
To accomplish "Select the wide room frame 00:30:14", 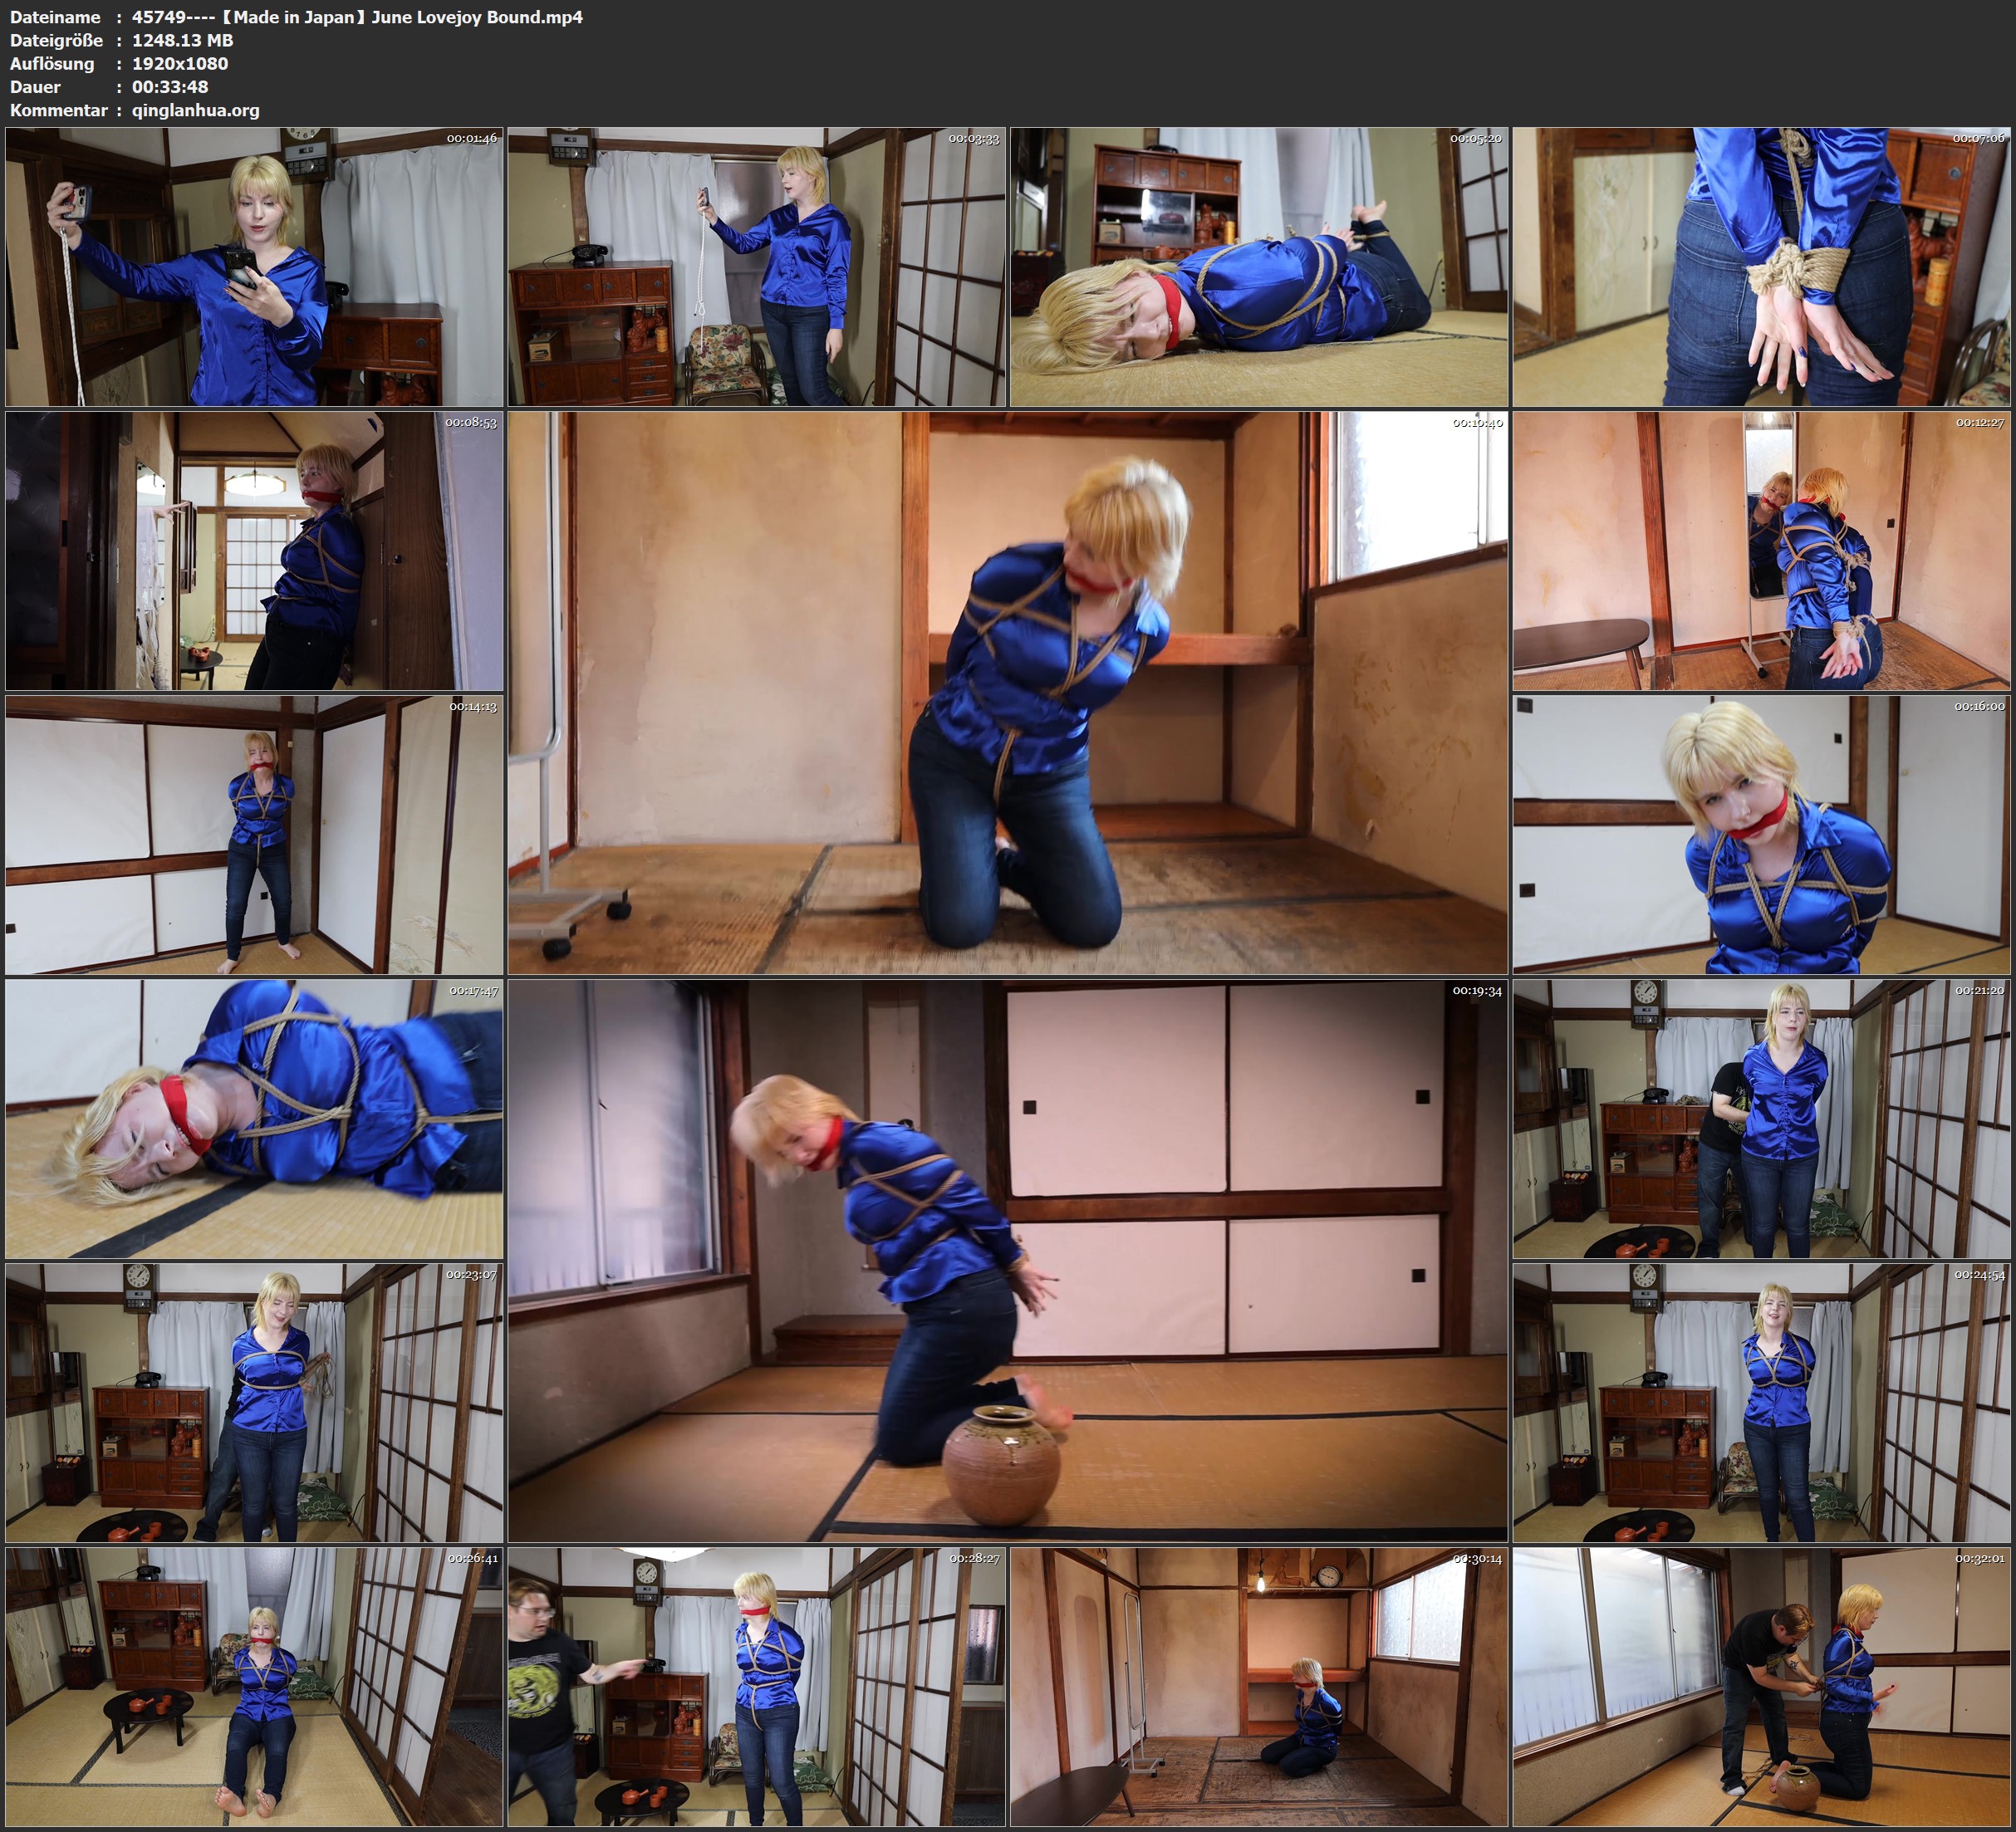I will (1258, 1686).
